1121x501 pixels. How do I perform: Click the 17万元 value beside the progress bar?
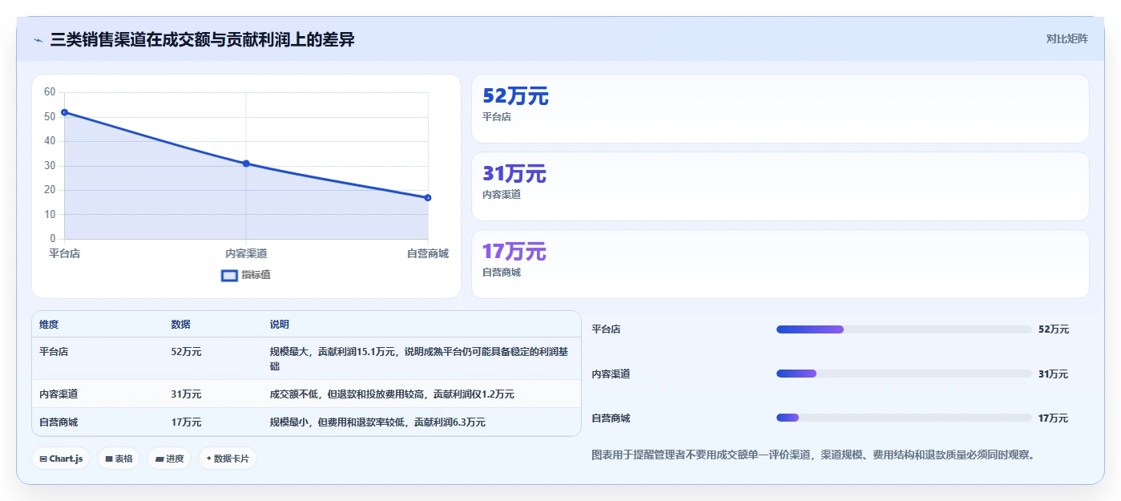[x=1053, y=418]
